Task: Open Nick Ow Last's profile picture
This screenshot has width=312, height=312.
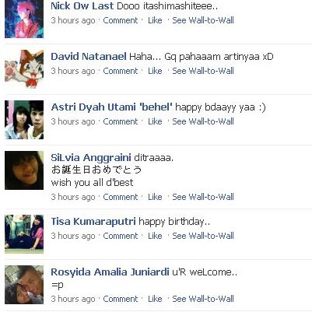Action: point(24,19)
